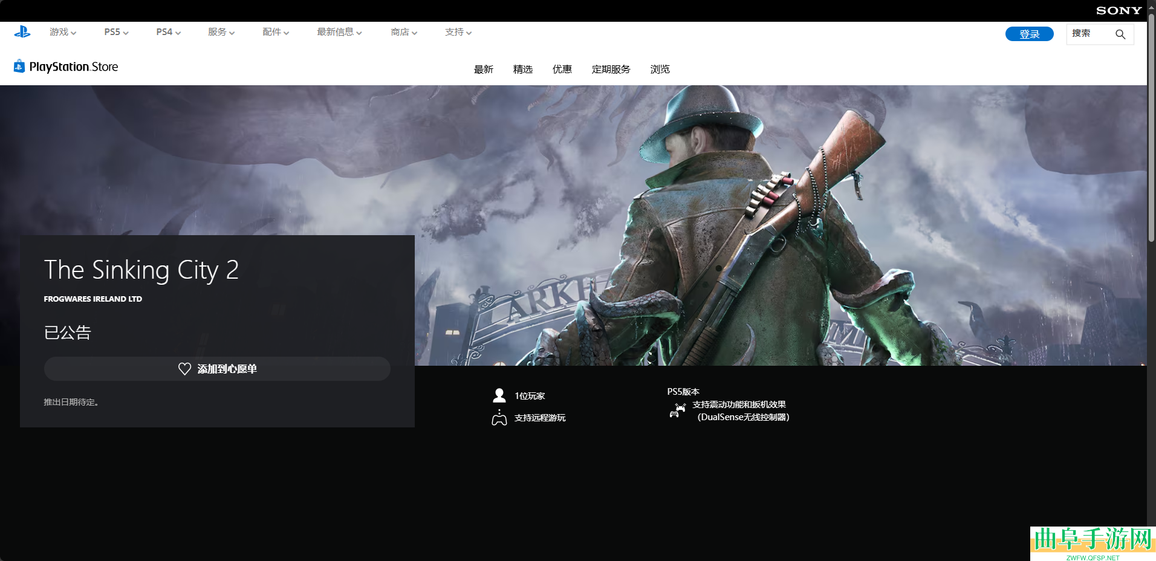The height and width of the screenshot is (561, 1156).
Task: Click the PlayStation Store shopping bag icon
Action: [19, 66]
